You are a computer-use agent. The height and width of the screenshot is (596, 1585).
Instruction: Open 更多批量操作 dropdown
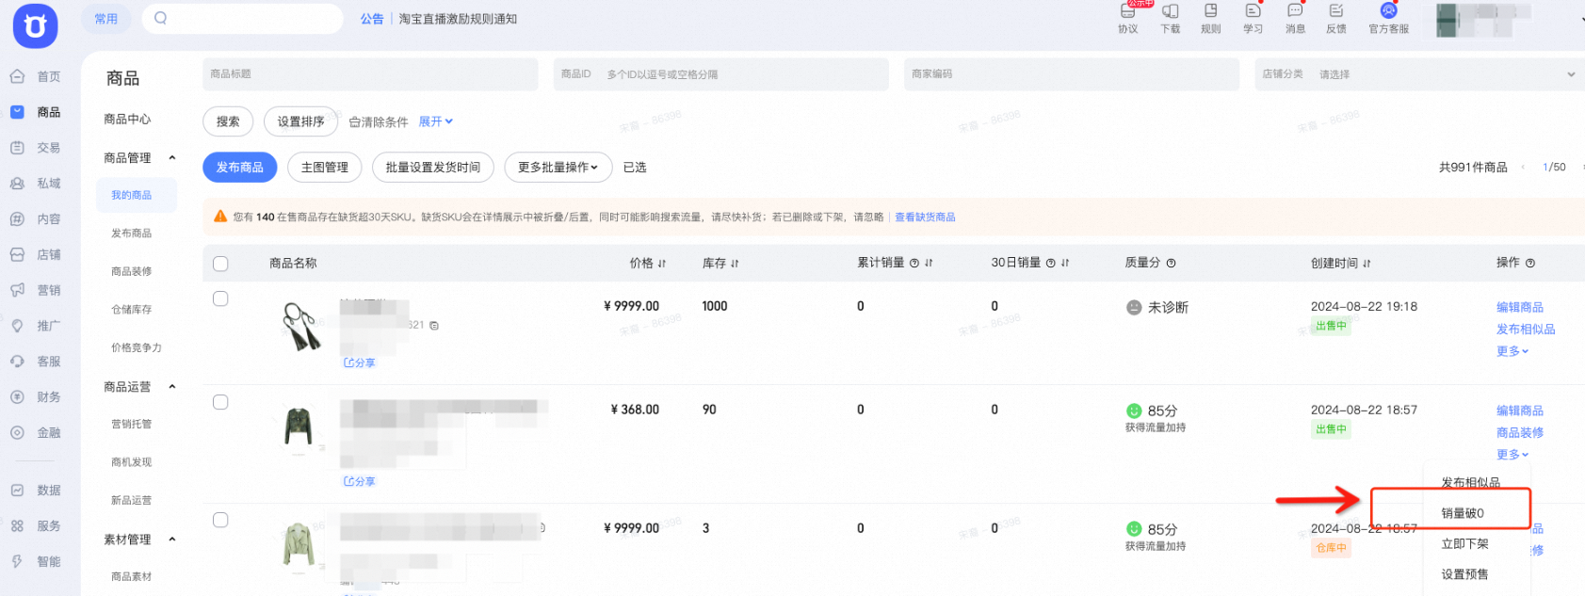tap(558, 168)
